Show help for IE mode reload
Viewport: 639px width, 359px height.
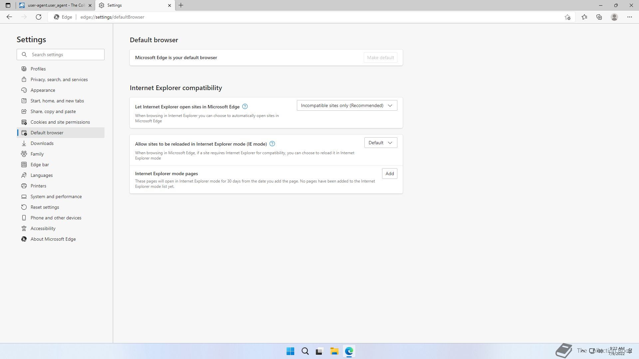272,144
